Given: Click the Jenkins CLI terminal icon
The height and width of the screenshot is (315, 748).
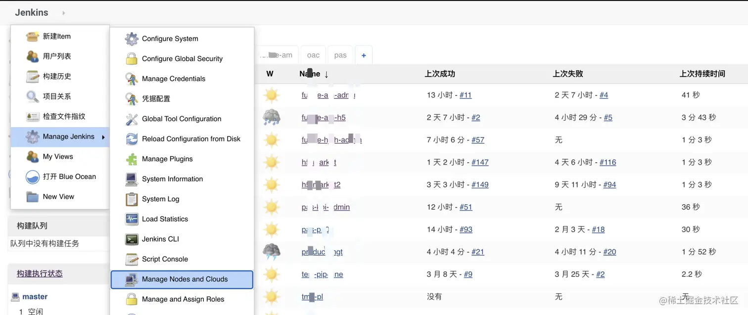Looking at the screenshot, I should [x=132, y=239].
